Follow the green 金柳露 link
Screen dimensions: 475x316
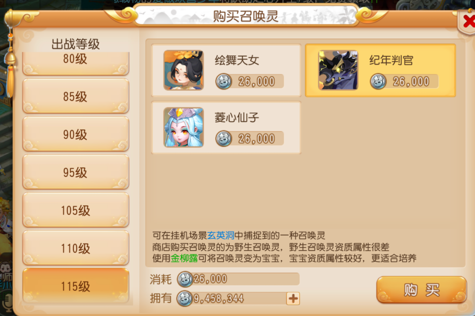point(184,258)
